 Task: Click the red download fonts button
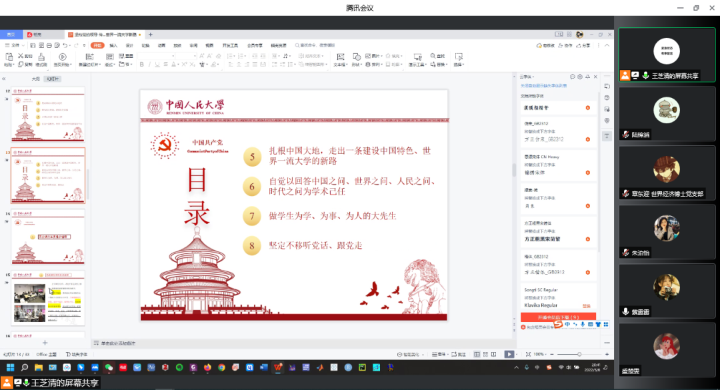[x=557, y=317]
